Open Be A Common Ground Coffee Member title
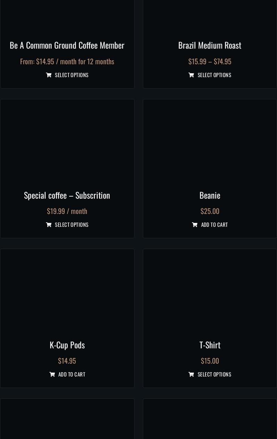 click(x=67, y=45)
